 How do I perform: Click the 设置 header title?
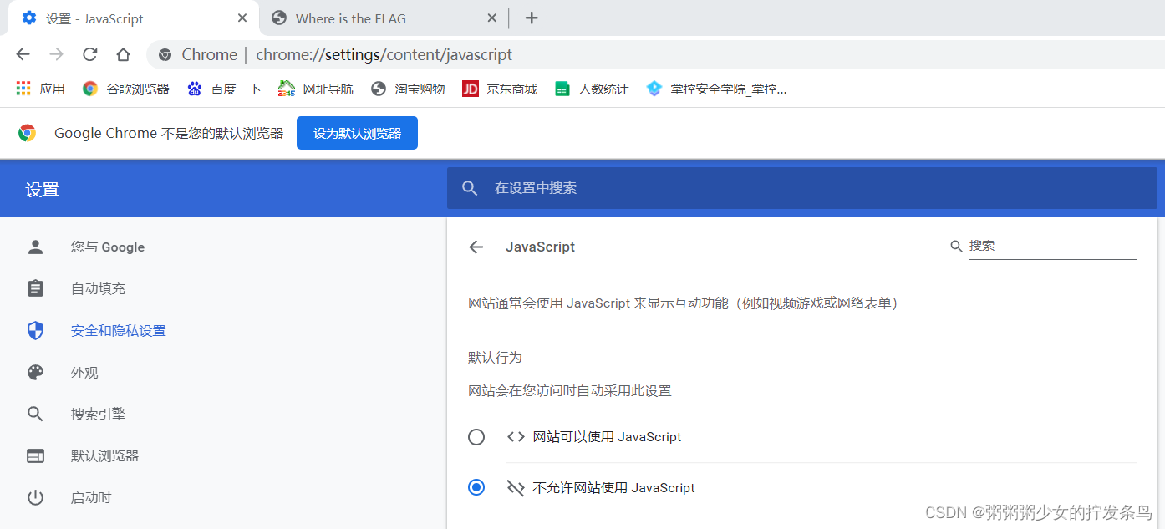[42, 189]
